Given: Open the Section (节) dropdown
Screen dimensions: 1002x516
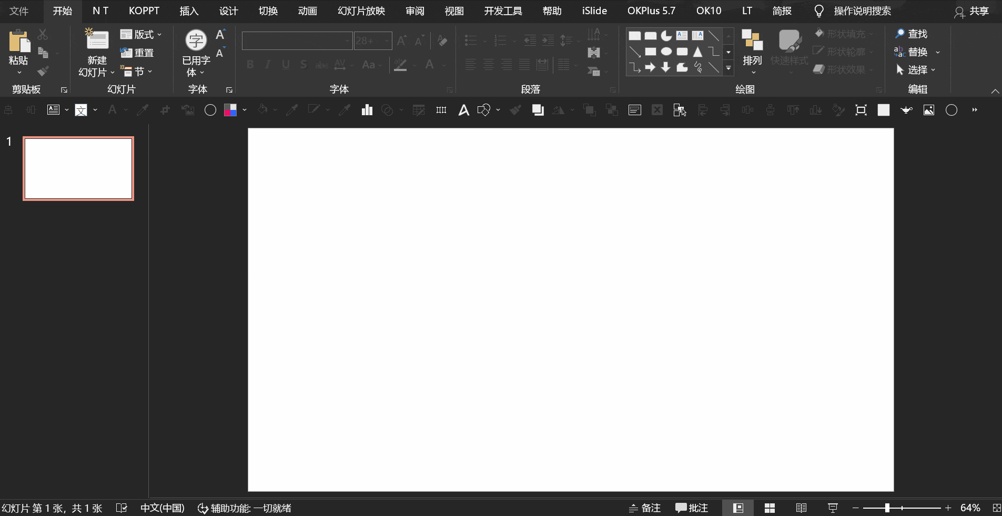Looking at the screenshot, I should 136,71.
